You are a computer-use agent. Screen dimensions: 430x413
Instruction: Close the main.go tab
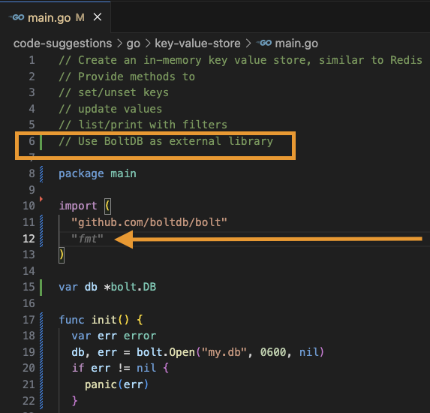coord(98,17)
